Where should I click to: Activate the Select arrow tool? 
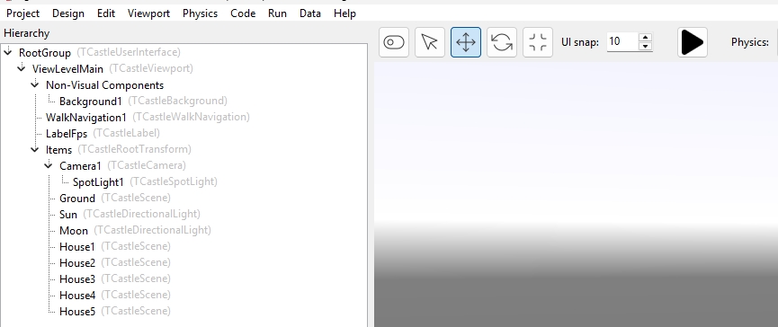(430, 42)
